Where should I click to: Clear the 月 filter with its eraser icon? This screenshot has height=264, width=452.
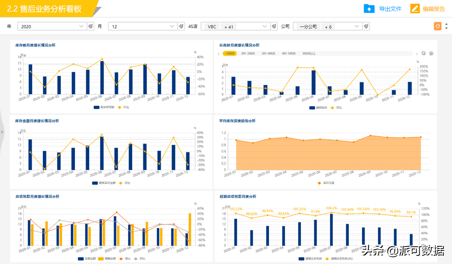tap(181, 26)
